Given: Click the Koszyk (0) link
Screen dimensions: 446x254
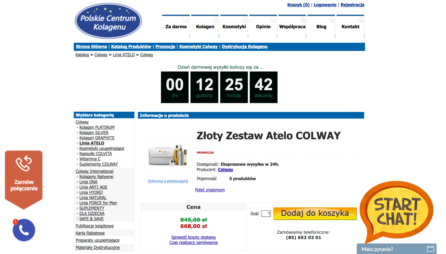Looking at the screenshot, I should tap(298, 5).
